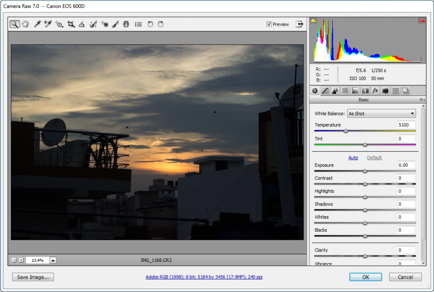
Task: Toggle full screen mode icon
Action: point(300,24)
